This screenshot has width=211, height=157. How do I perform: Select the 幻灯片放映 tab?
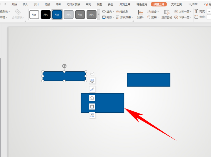tap(74, 4)
